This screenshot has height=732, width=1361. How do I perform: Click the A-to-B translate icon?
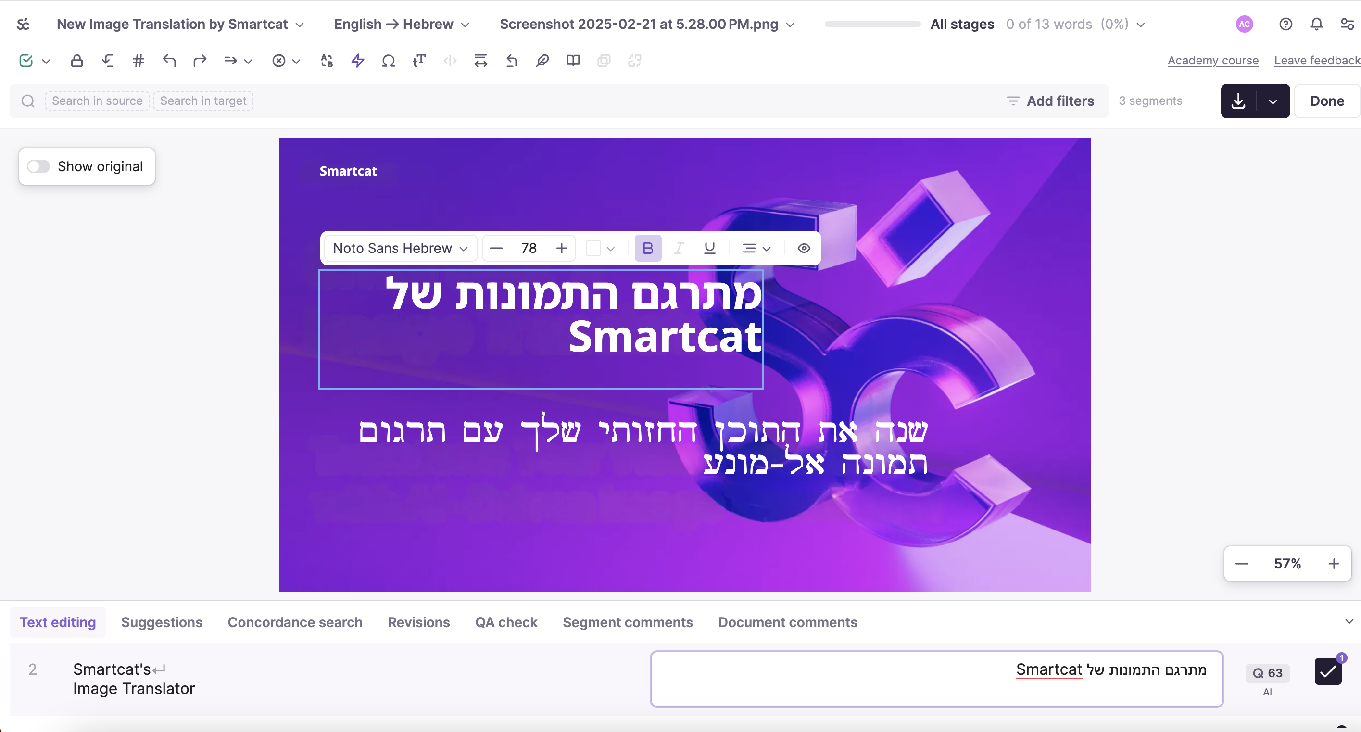[x=327, y=61]
